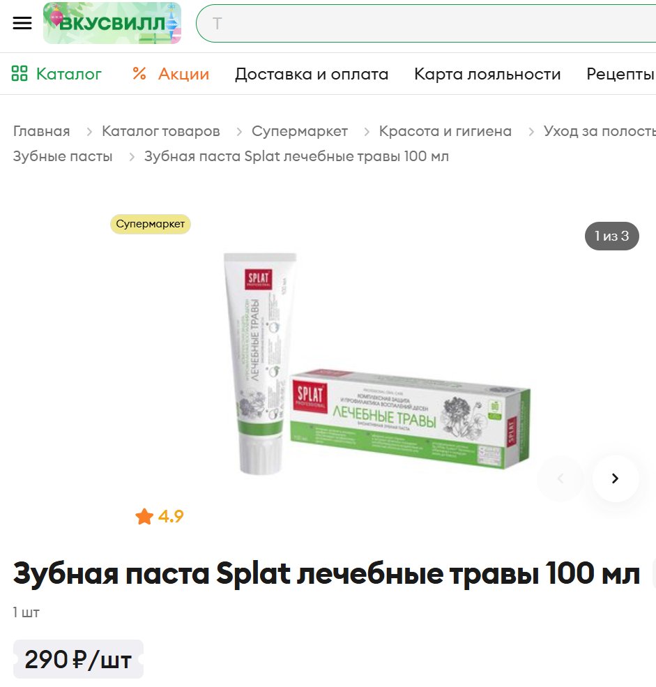Open the Рецепты section
This screenshot has height=687, width=656.
coord(620,74)
